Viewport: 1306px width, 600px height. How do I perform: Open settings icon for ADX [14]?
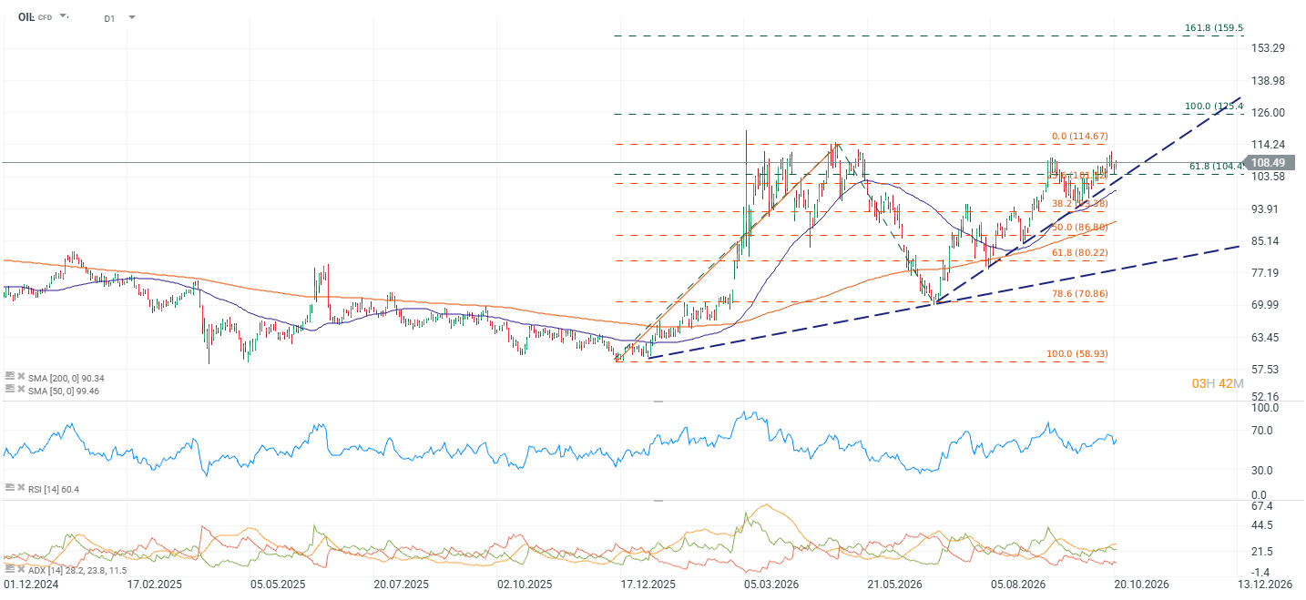coord(10,569)
